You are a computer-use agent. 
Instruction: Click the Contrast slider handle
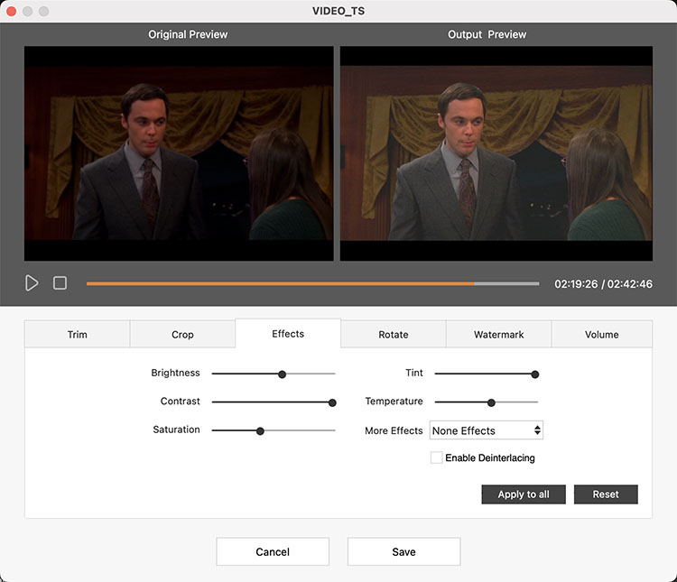332,402
